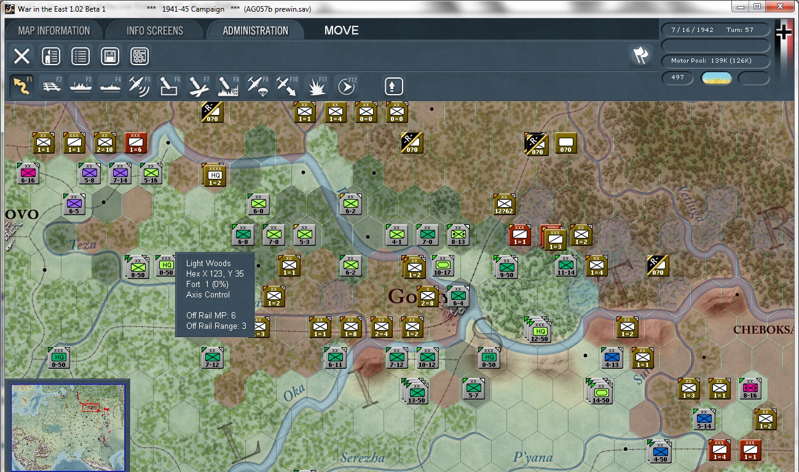Select the green unit marked 8-13
Image resolution: width=799 pixels, height=472 pixels.
pyautogui.click(x=458, y=235)
